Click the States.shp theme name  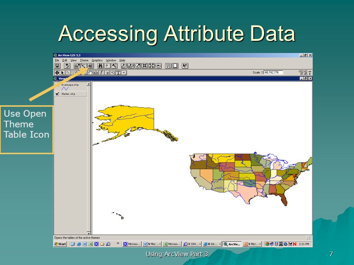point(68,94)
